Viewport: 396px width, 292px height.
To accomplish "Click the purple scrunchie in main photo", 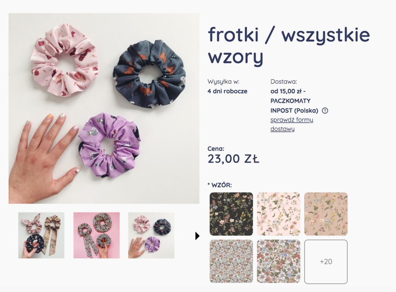I will 109,146.
